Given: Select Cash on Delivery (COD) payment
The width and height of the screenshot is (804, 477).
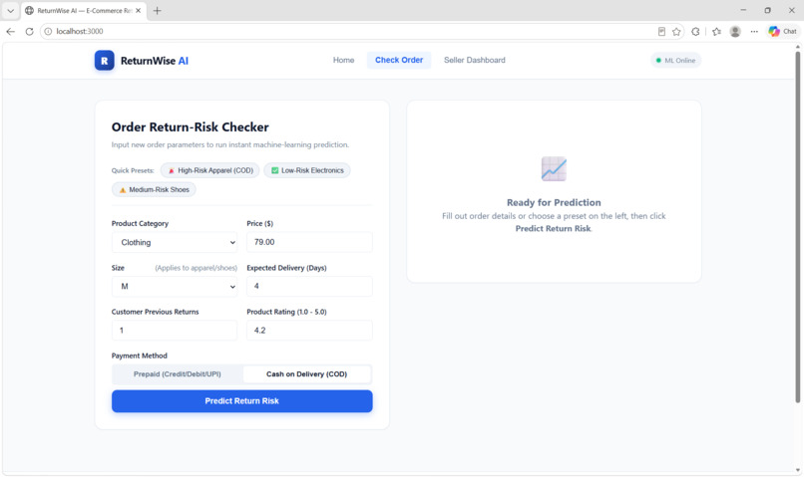Looking at the screenshot, I should 306,374.
